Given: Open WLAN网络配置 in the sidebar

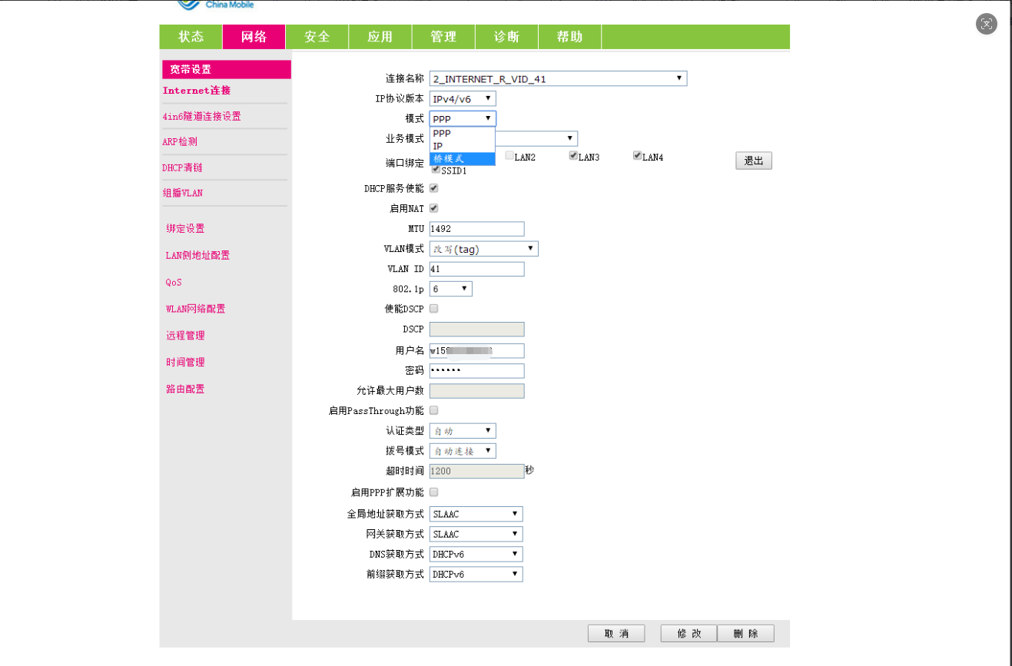Looking at the screenshot, I should (195, 309).
